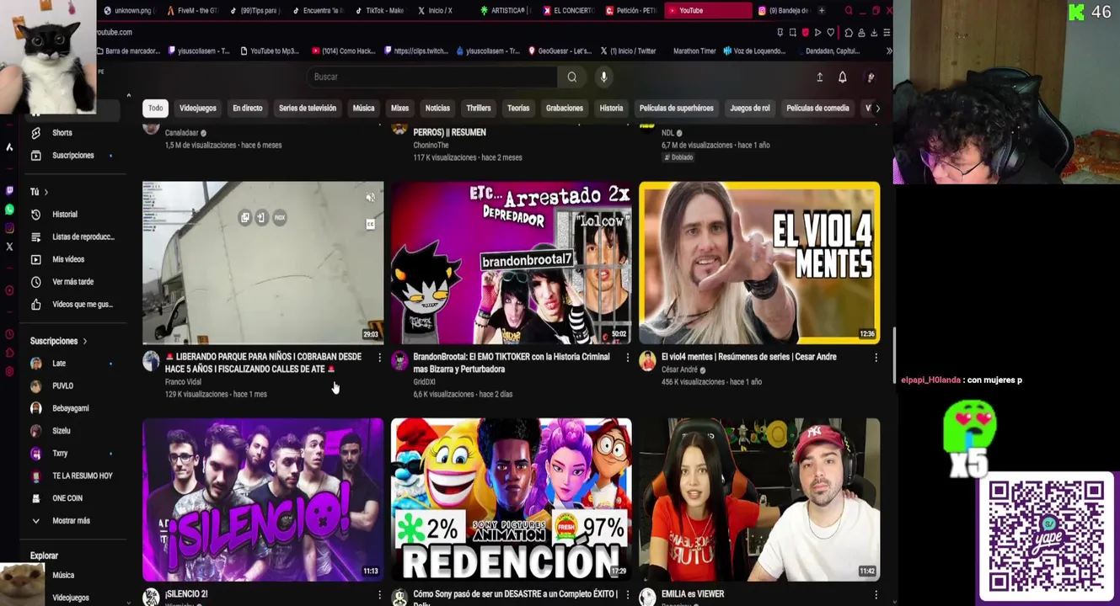Open X icon in Opera sidebar
1120x606 pixels.
[9, 247]
